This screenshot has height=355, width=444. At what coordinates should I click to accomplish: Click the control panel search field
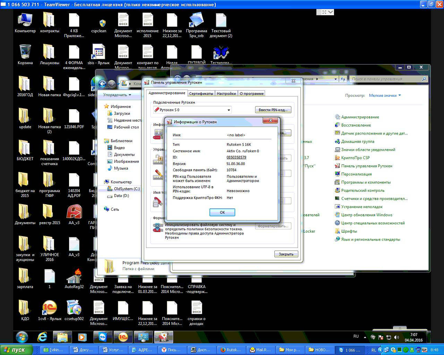(x=386, y=79)
